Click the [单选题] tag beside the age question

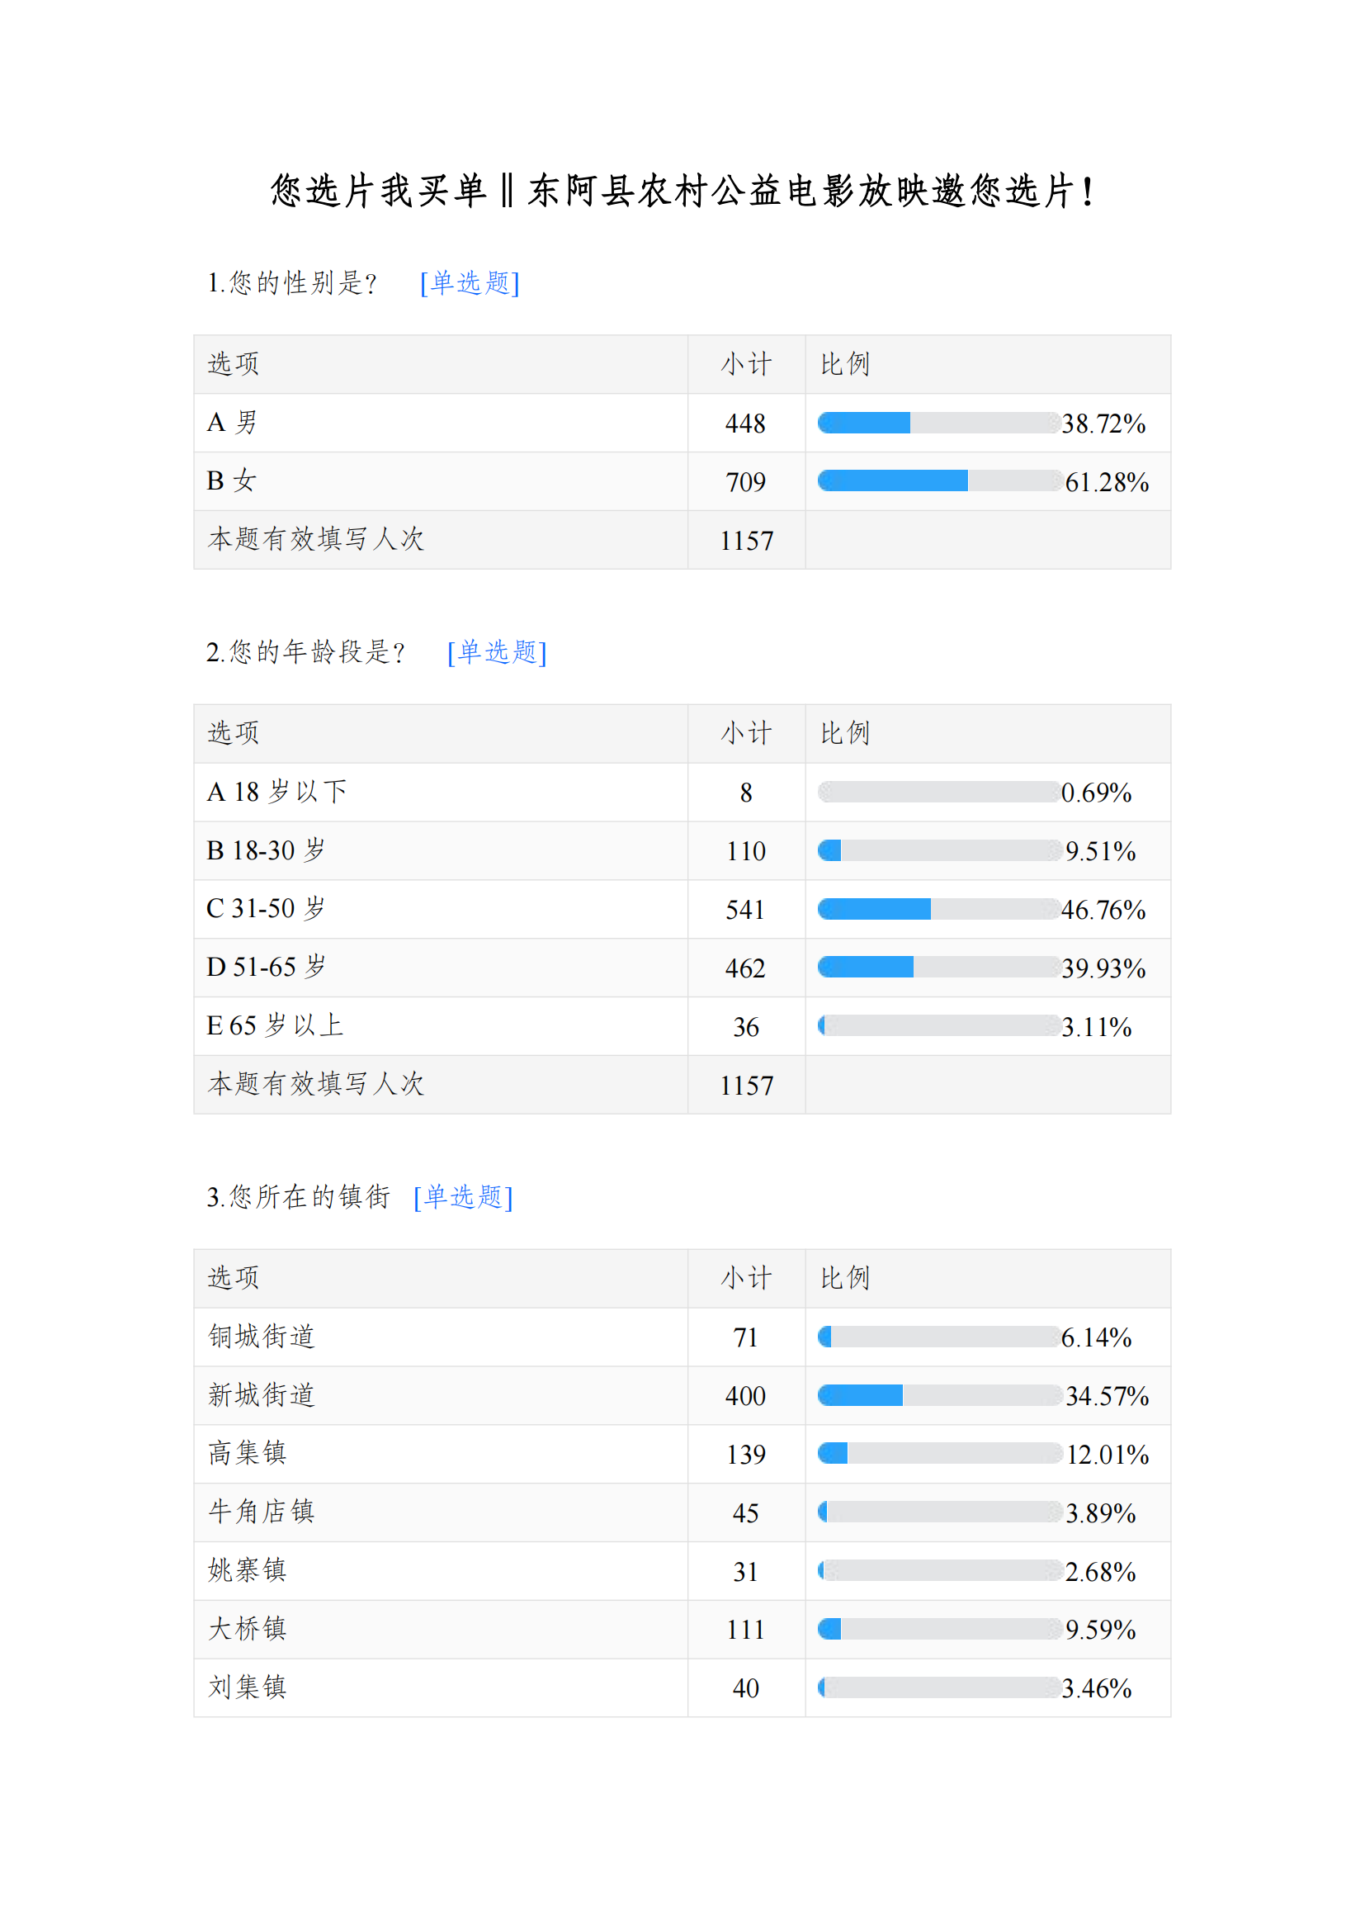pyautogui.click(x=497, y=653)
